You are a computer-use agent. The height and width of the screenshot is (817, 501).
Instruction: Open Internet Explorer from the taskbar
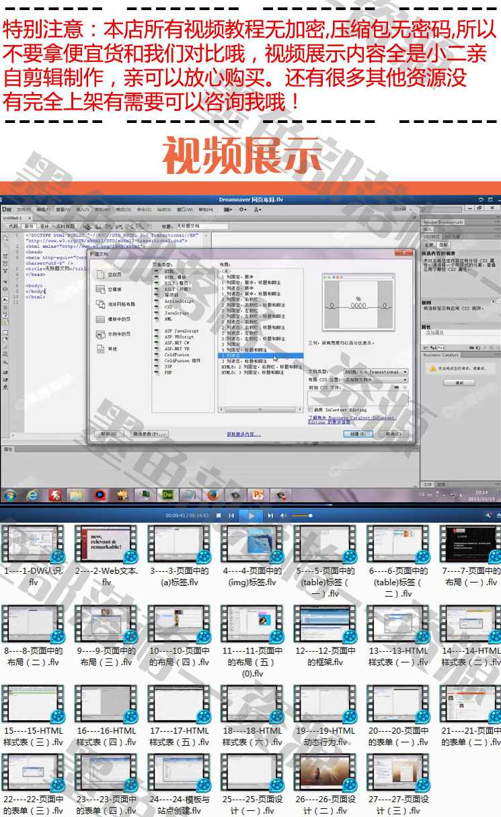click(32, 496)
